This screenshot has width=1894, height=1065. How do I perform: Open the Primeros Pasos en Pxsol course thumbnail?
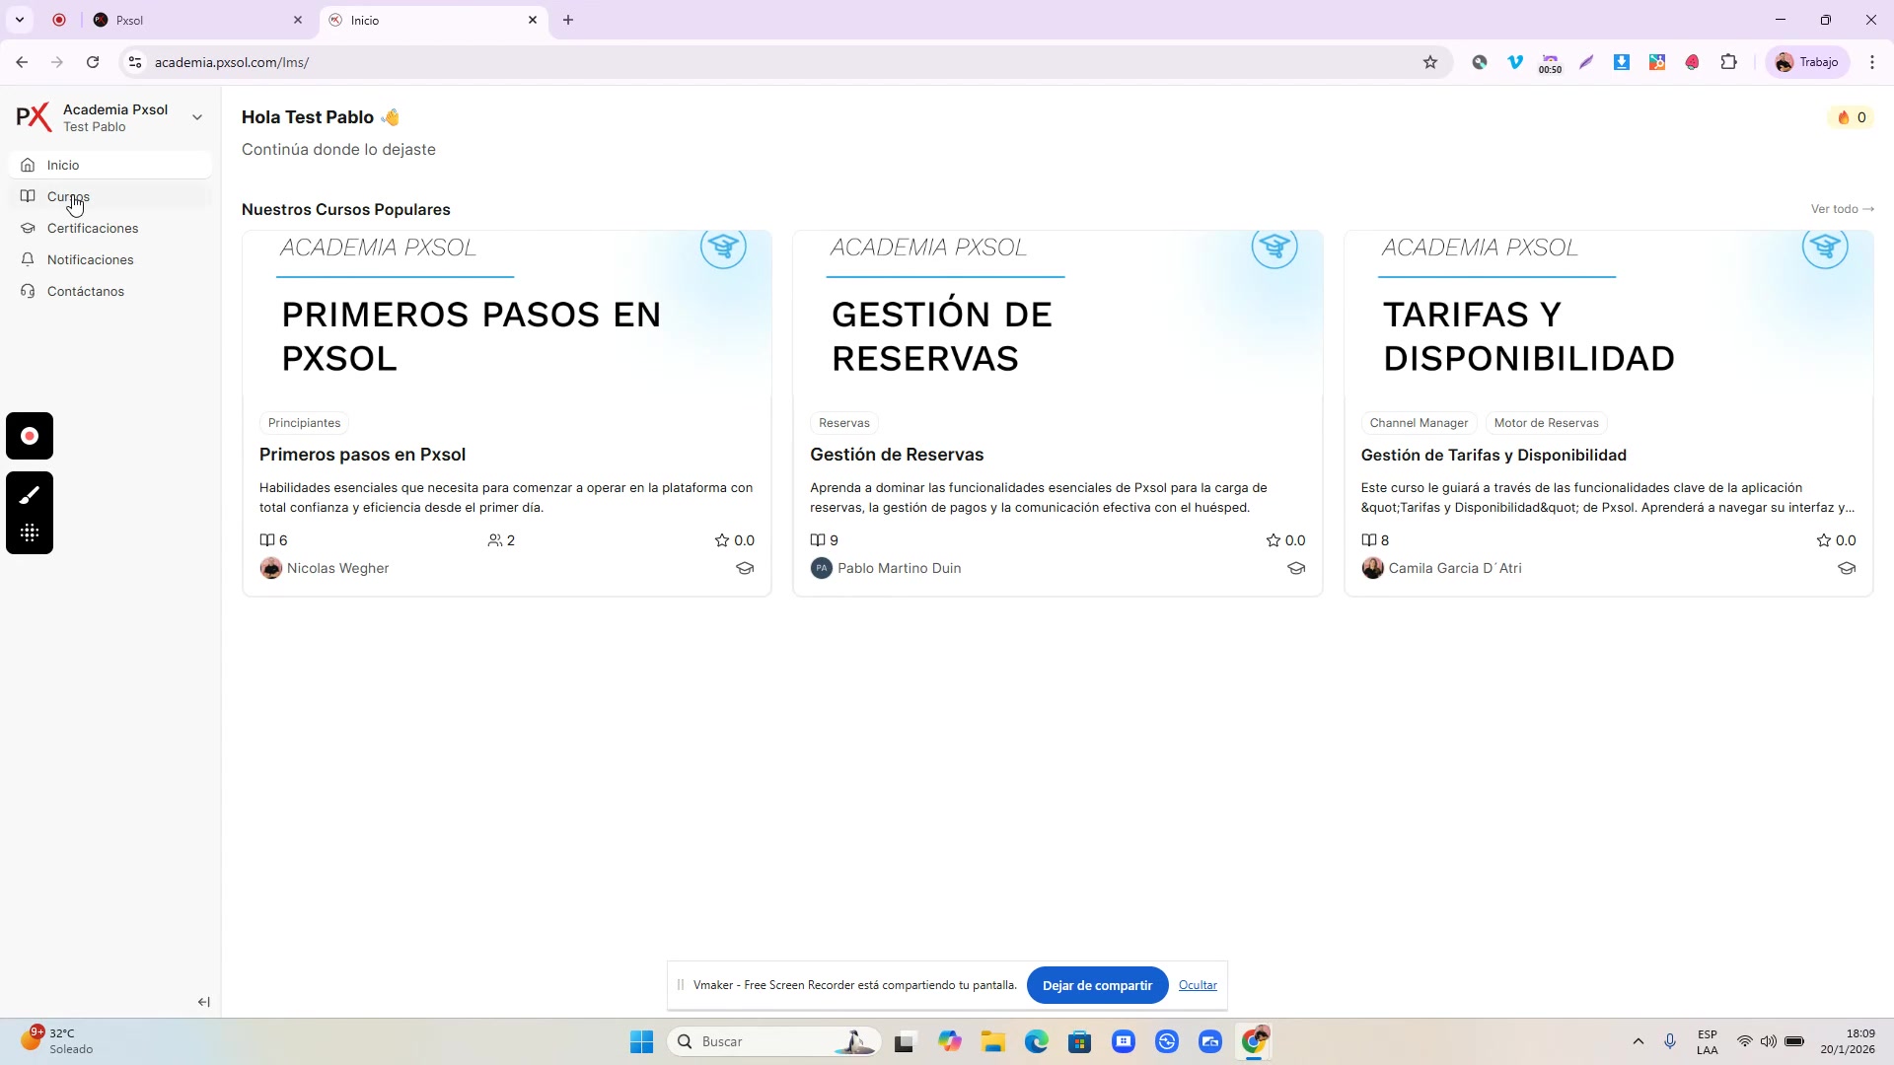[x=507, y=314]
